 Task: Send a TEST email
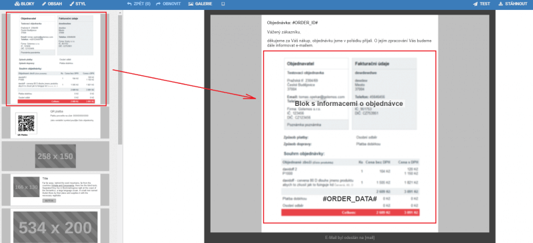pos(481,4)
